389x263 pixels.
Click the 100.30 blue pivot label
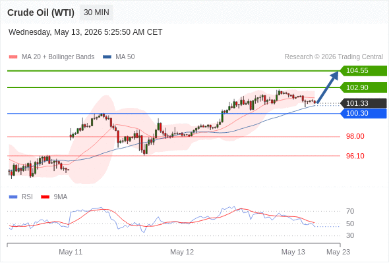[363, 113]
